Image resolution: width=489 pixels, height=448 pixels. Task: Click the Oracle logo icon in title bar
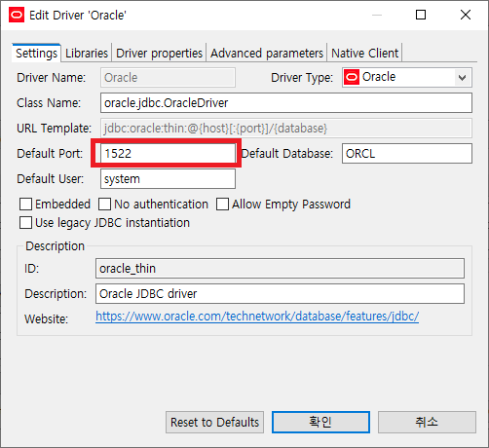[17, 15]
